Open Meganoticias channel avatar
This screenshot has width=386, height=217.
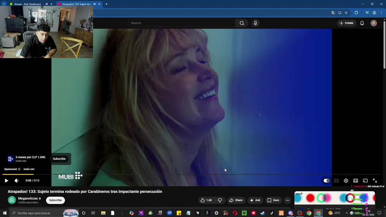tap(12, 200)
